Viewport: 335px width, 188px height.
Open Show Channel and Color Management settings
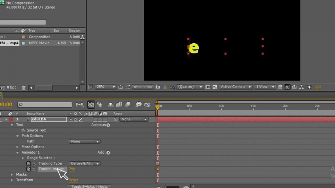click(x=173, y=87)
